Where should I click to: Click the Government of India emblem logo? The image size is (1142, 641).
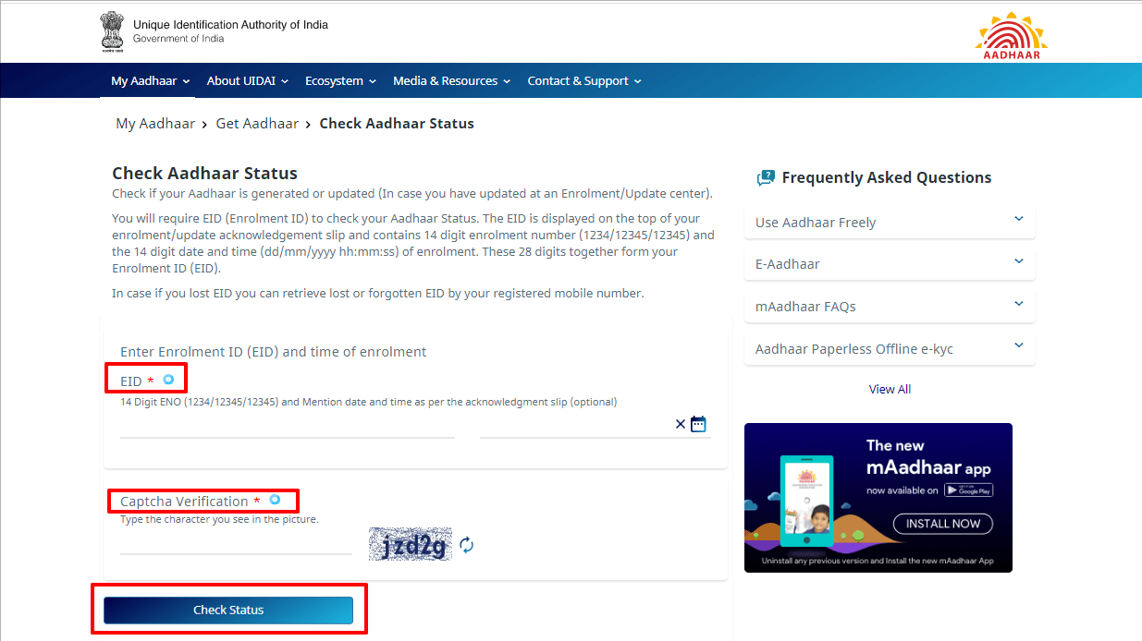[113, 31]
